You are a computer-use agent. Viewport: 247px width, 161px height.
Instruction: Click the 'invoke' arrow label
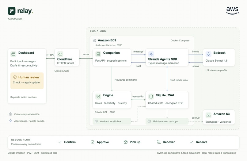click(196, 52)
